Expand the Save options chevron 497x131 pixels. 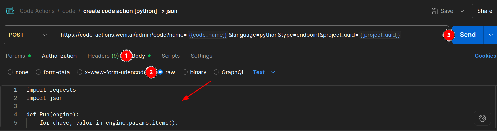(462, 11)
